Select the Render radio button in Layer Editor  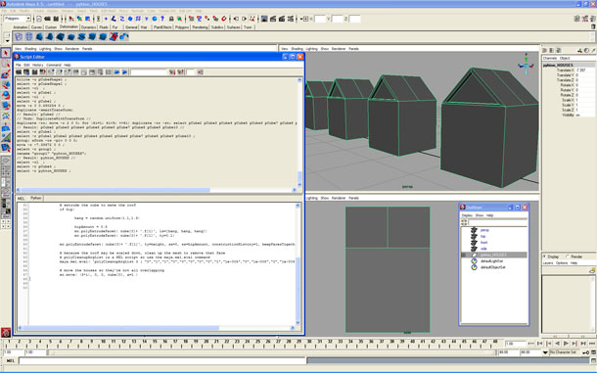click(568, 256)
